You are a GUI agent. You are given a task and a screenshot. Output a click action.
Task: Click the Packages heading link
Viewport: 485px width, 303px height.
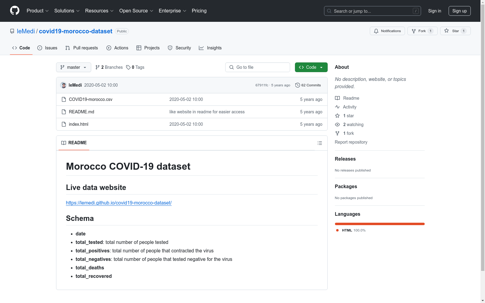coord(346,186)
